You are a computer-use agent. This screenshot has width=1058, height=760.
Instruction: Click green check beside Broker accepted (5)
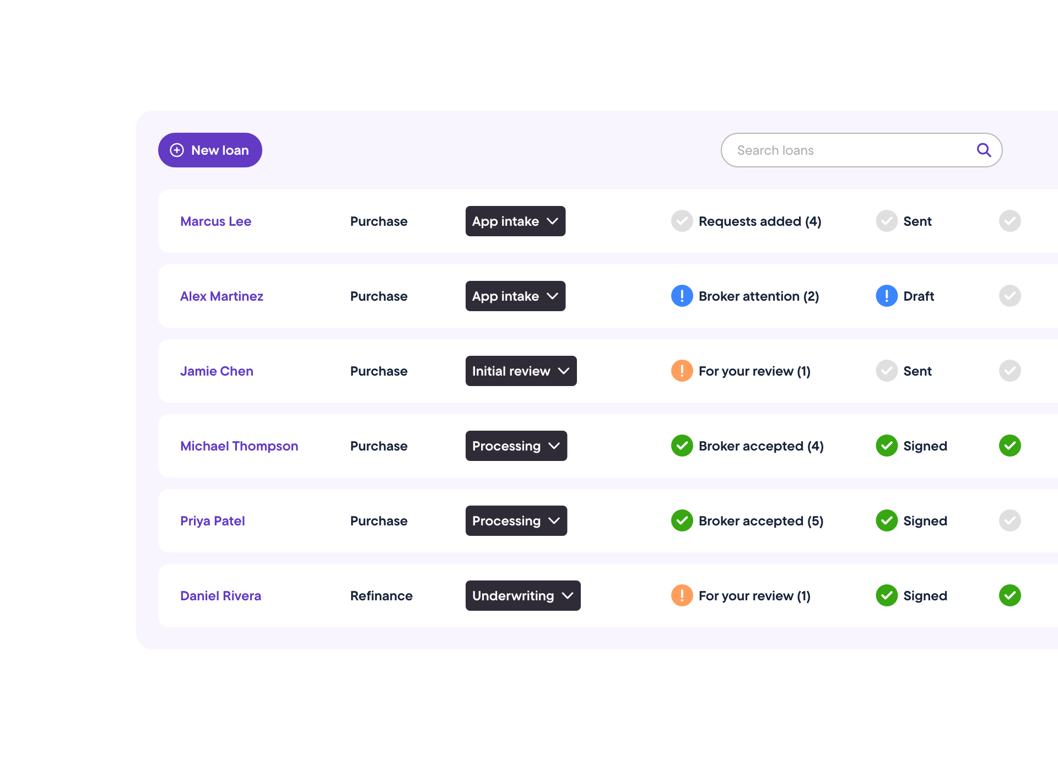tap(682, 521)
